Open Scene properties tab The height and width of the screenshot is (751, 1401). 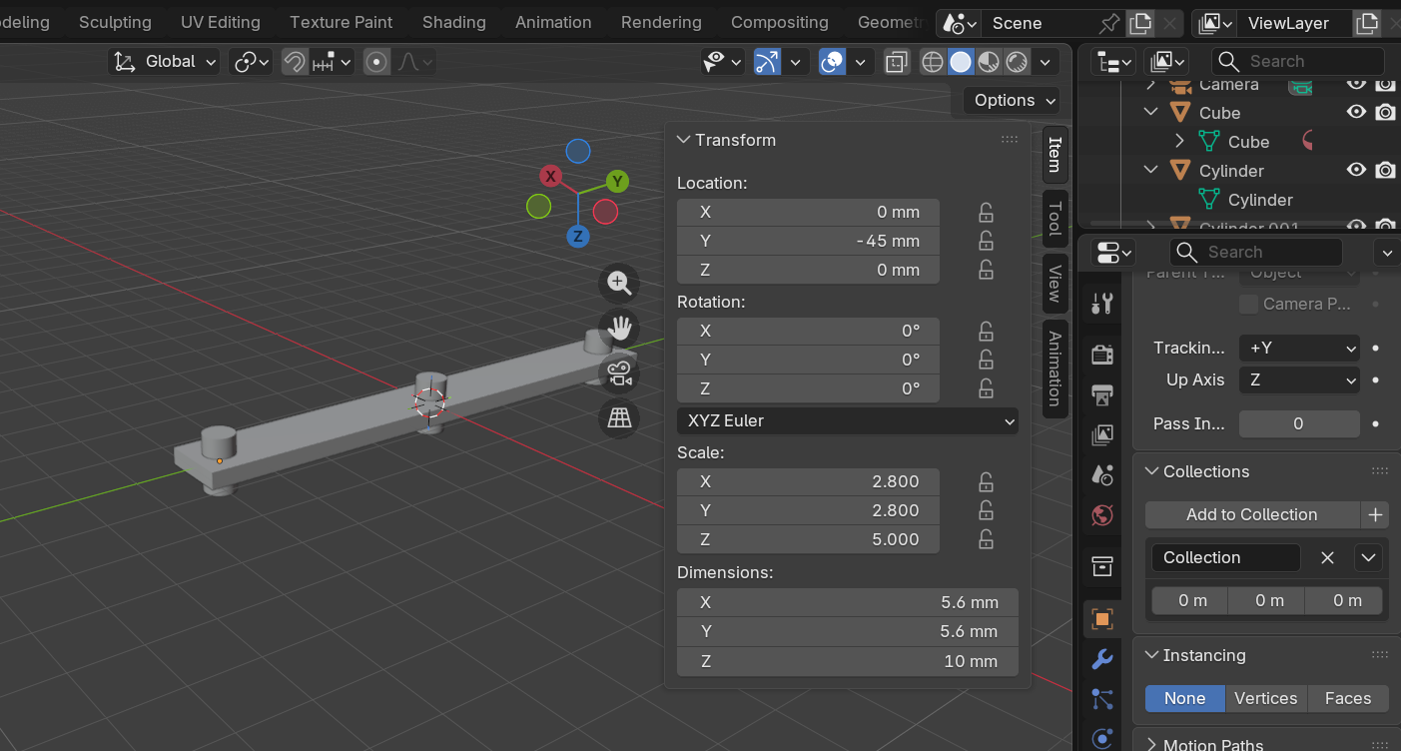(x=1102, y=474)
